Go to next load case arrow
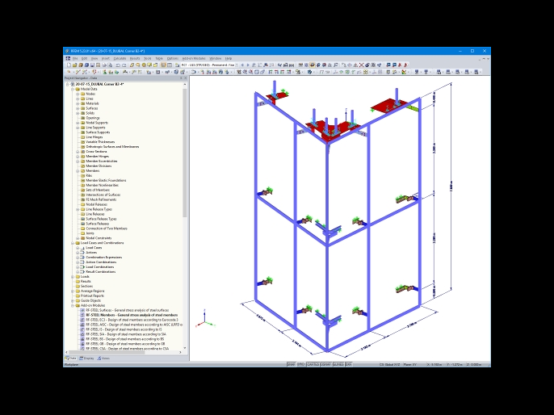Image resolution: width=554 pixels, height=415 pixels. (x=248, y=65)
